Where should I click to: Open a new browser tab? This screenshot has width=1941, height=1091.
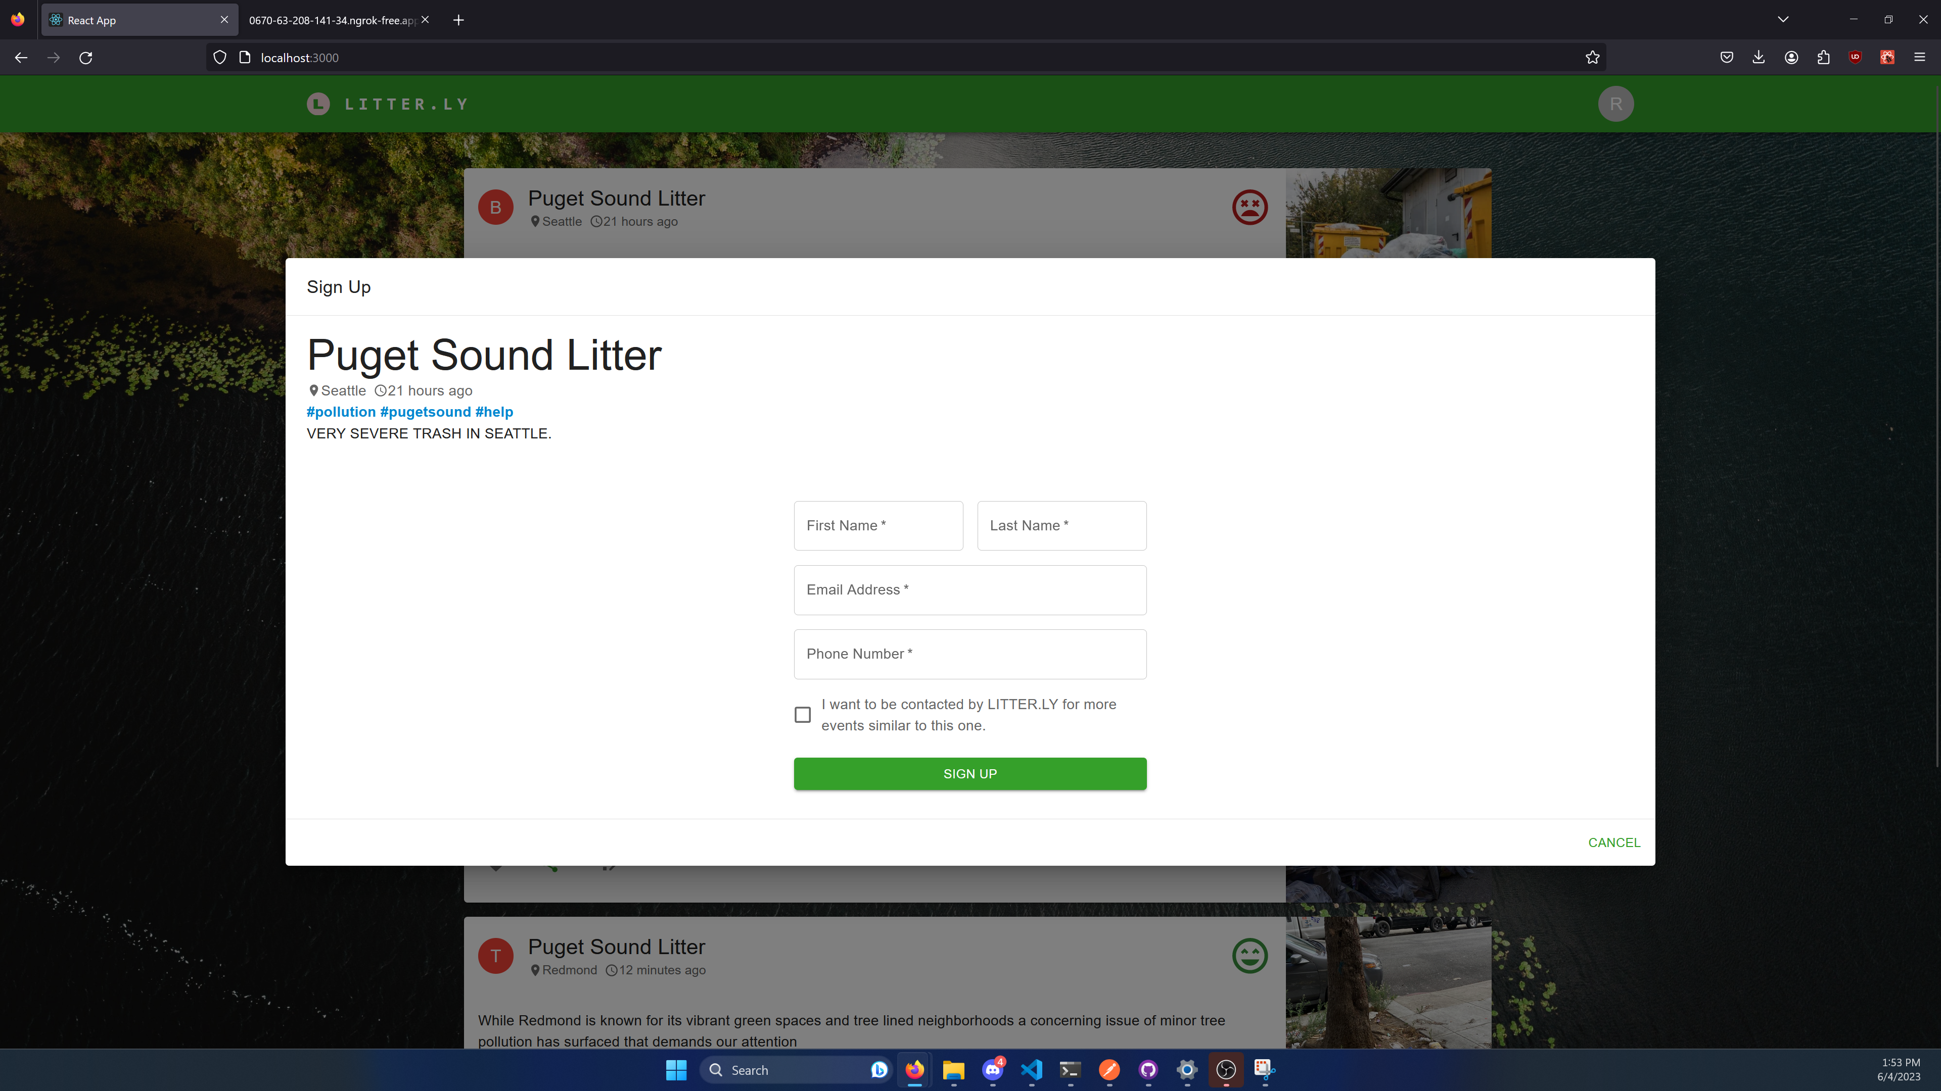coord(458,20)
